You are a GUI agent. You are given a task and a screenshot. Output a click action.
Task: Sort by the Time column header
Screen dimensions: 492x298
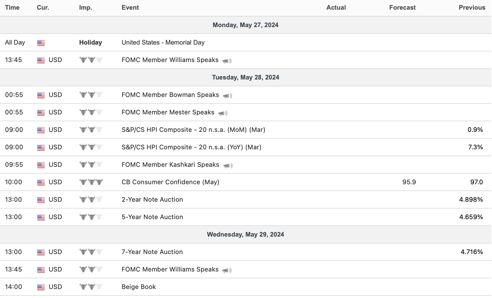(12, 7)
